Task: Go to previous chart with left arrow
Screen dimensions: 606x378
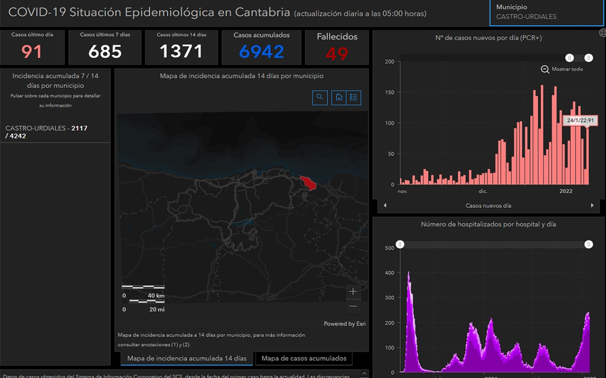Action: [385, 205]
